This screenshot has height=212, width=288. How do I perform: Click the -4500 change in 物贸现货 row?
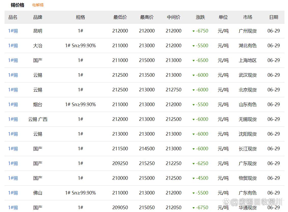click(202, 178)
